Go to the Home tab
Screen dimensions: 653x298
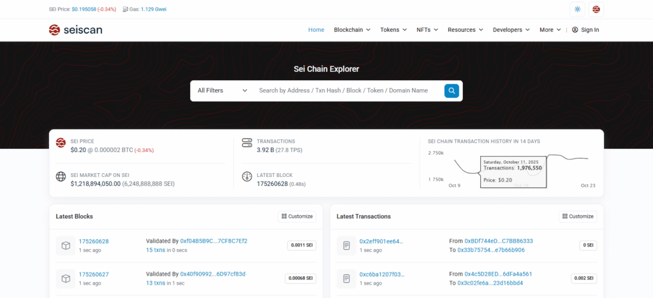point(316,30)
